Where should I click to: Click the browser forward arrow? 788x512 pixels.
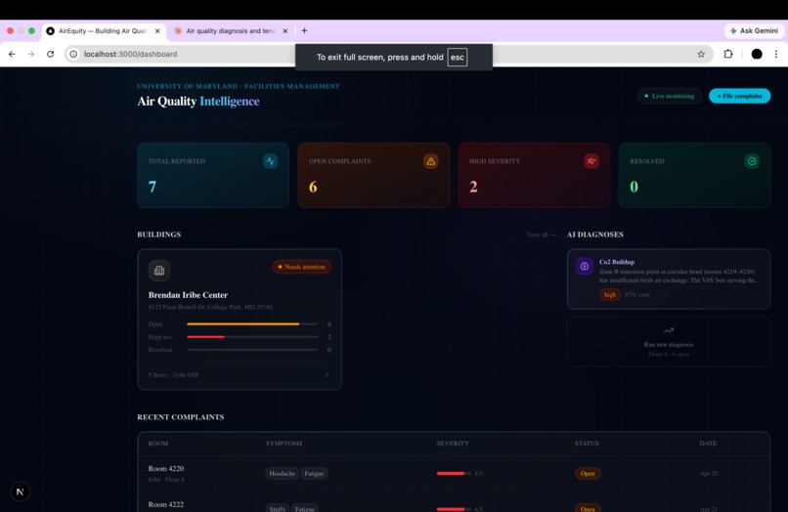pyautogui.click(x=31, y=54)
